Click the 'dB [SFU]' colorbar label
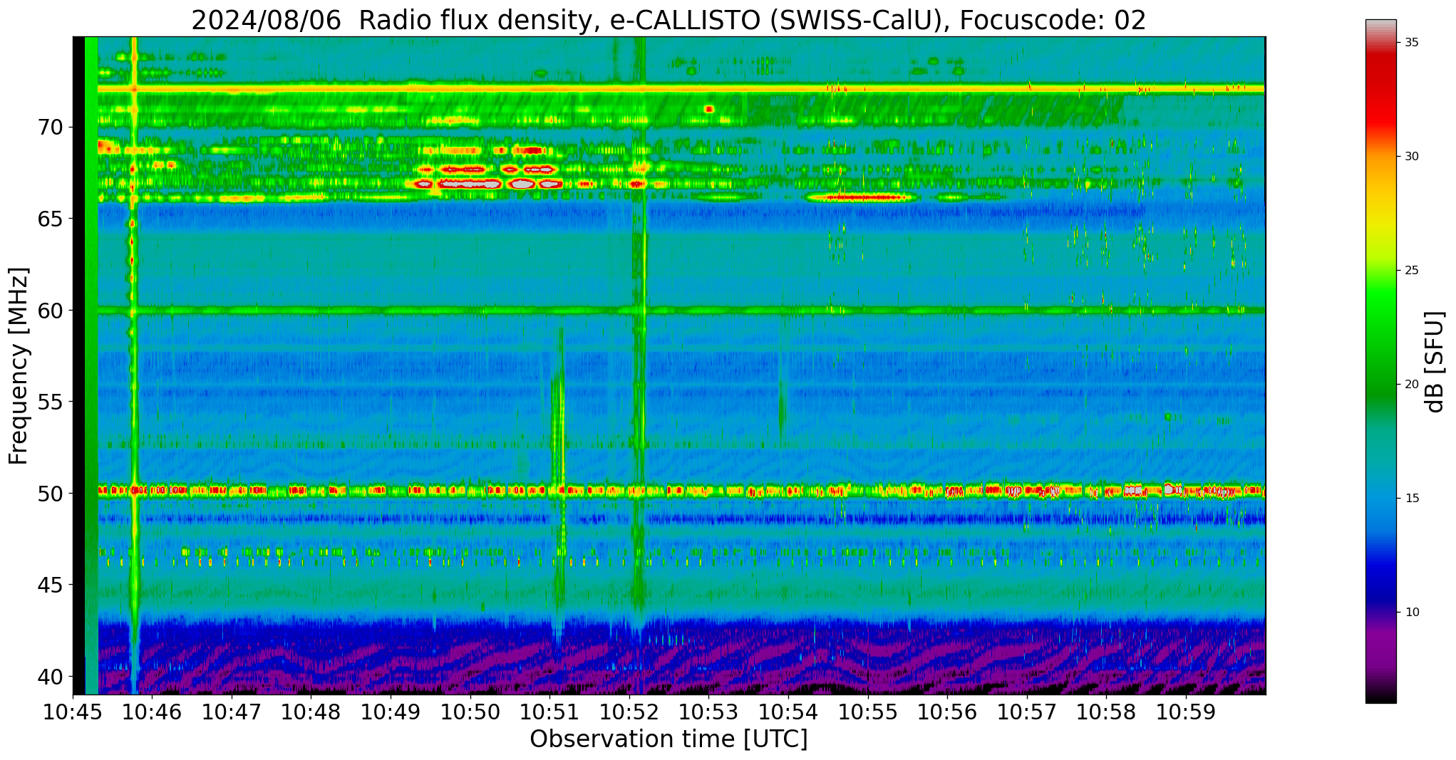Image resolution: width=1456 pixels, height=760 pixels. [x=1435, y=361]
